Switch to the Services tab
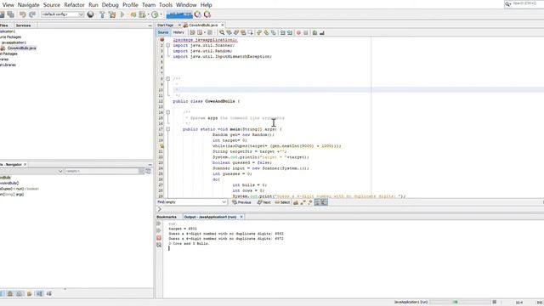544x306 pixels. (23, 25)
